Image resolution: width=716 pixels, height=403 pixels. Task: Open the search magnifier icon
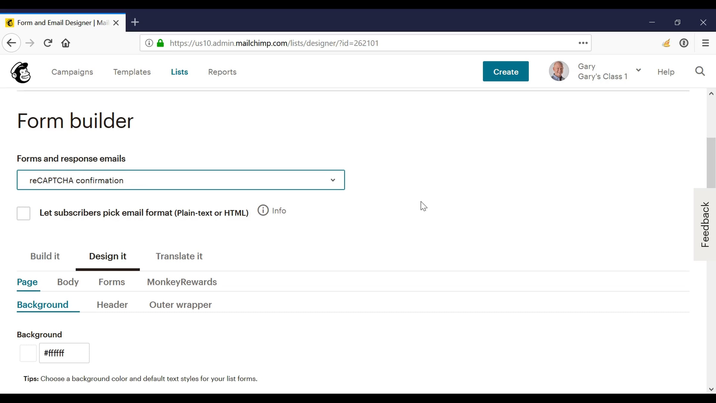[700, 71]
